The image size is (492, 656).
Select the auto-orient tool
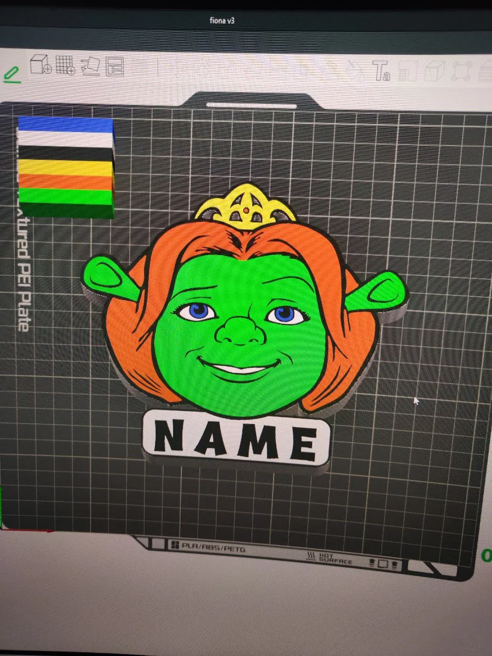coord(91,68)
